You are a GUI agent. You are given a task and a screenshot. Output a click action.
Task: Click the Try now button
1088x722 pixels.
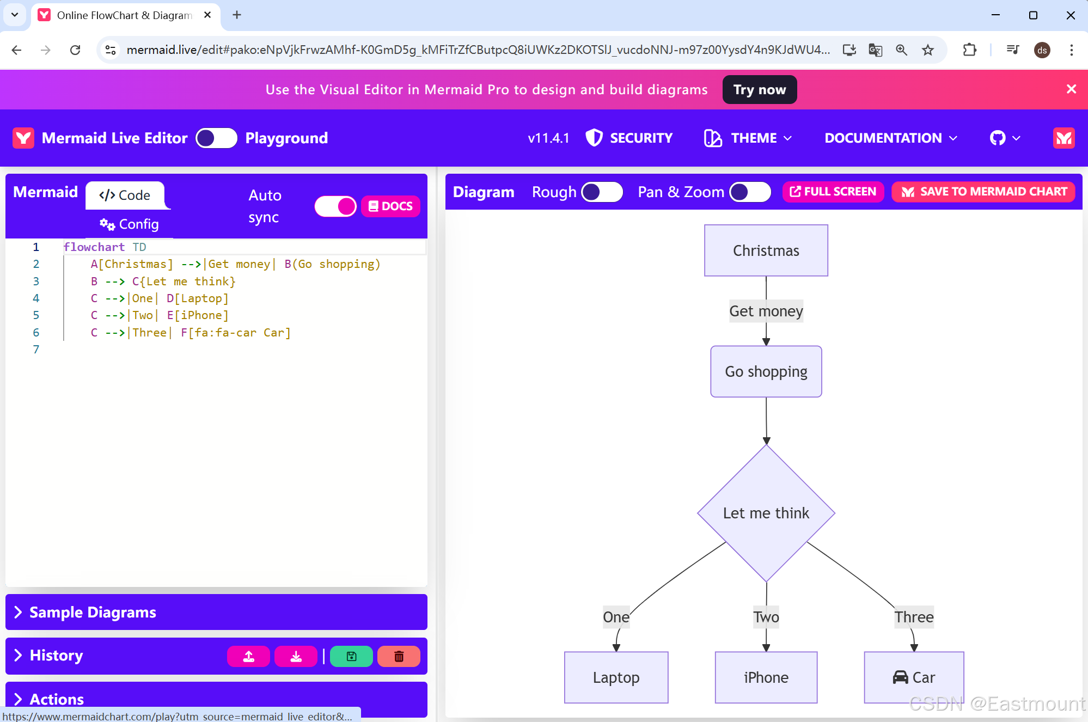pos(759,90)
